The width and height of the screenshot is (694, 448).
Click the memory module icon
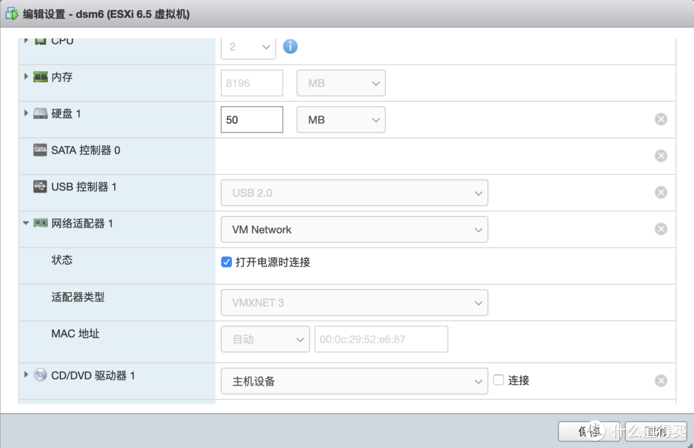coord(40,77)
